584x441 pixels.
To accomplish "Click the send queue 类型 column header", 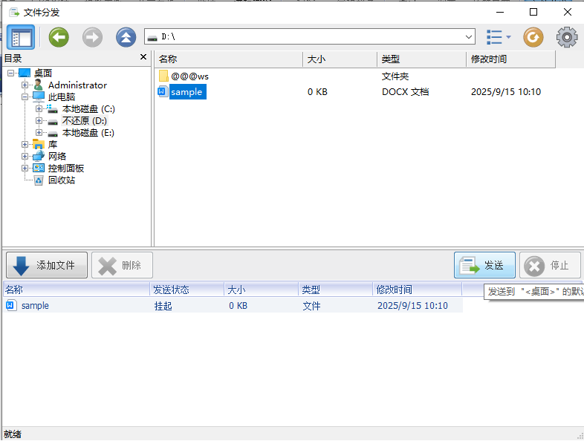I will pos(335,290).
